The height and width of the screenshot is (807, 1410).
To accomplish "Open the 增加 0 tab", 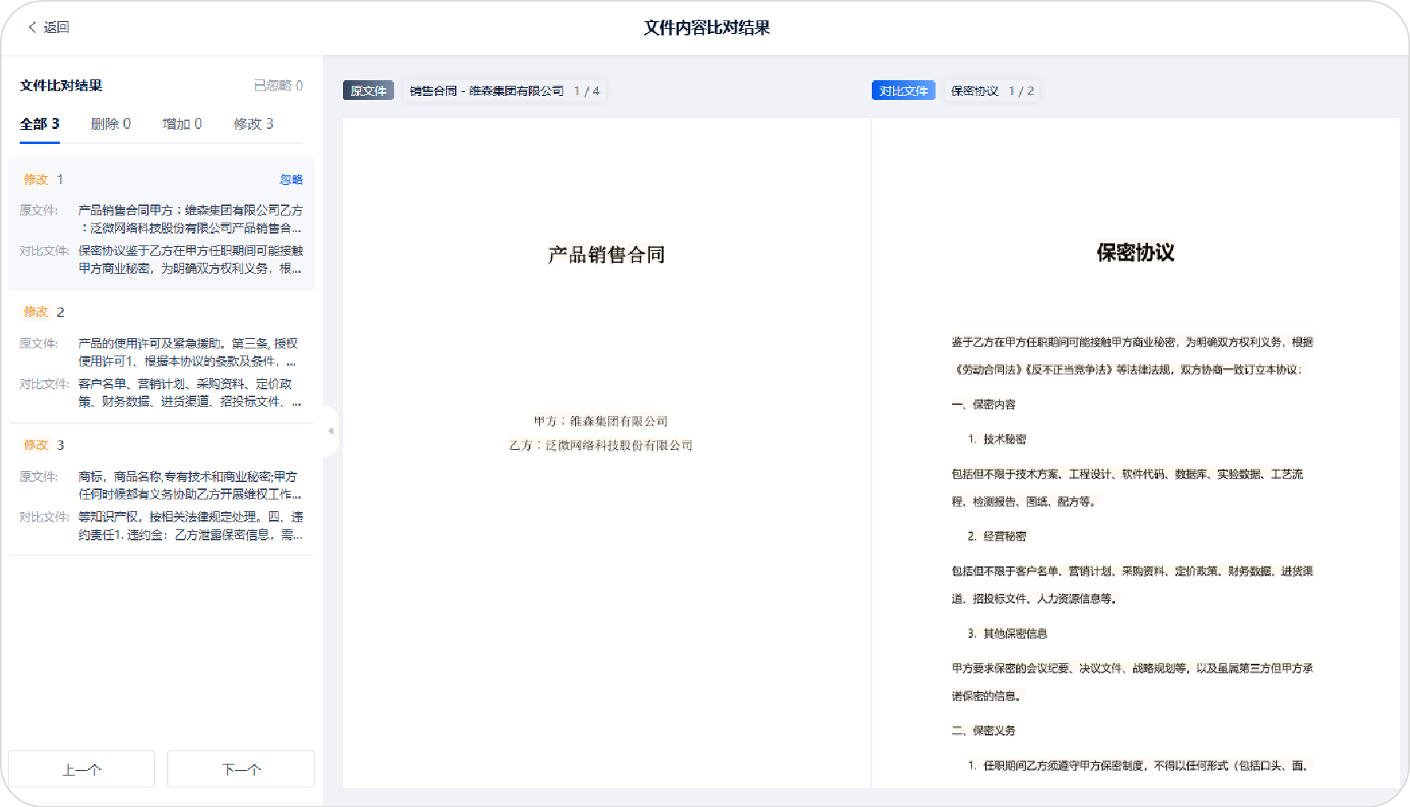I will click(182, 124).
